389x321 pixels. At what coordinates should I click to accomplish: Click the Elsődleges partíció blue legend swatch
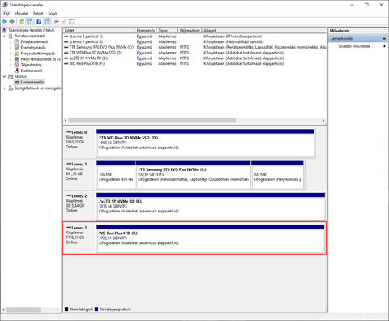[x=96, y=310]
